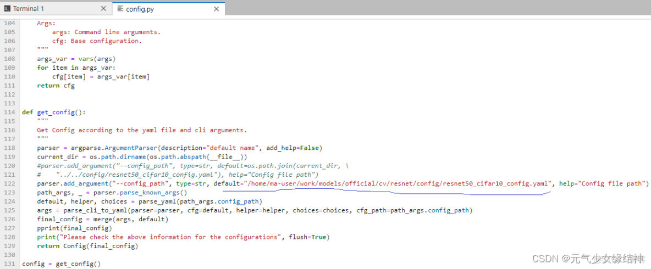Close the Terminal 1 tab
651x269 pixels.
pos(103,9)
